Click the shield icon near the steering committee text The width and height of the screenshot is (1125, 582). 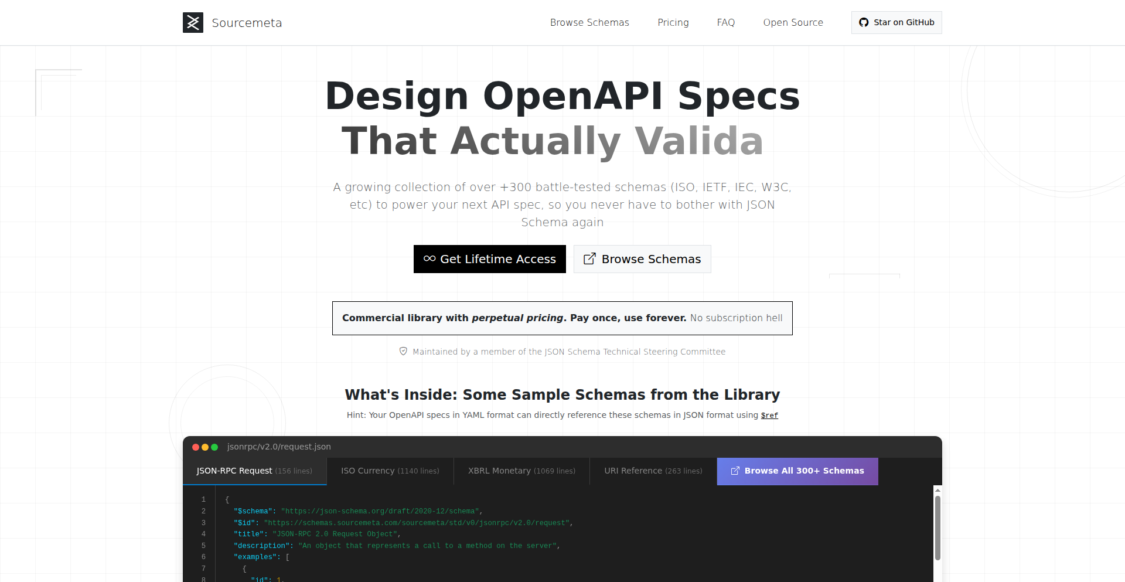point(403,351)
